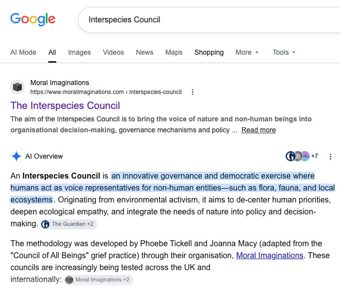Expand the More dropdown
The width and height of the screenshot is (340, 289).
click(247, 52)
